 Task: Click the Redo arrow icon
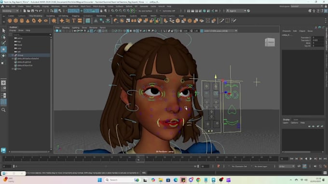[41, 11]
